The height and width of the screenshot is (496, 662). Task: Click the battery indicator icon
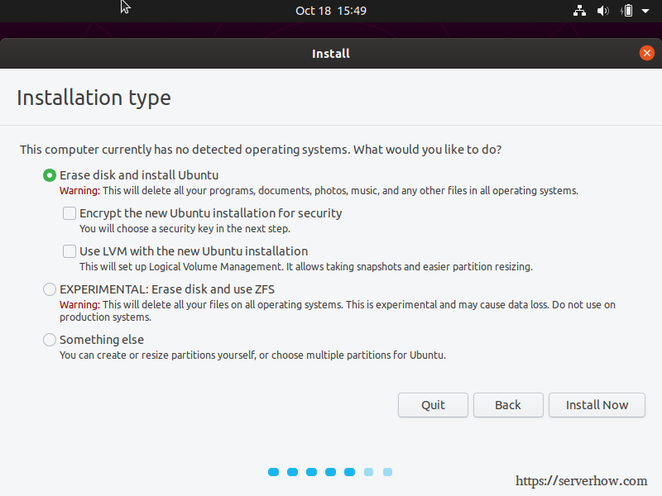pos(627,11)
